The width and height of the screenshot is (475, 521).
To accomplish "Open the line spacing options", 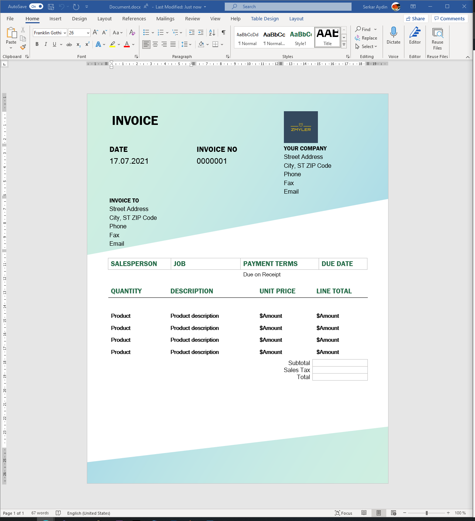I will tap(187, 44).
